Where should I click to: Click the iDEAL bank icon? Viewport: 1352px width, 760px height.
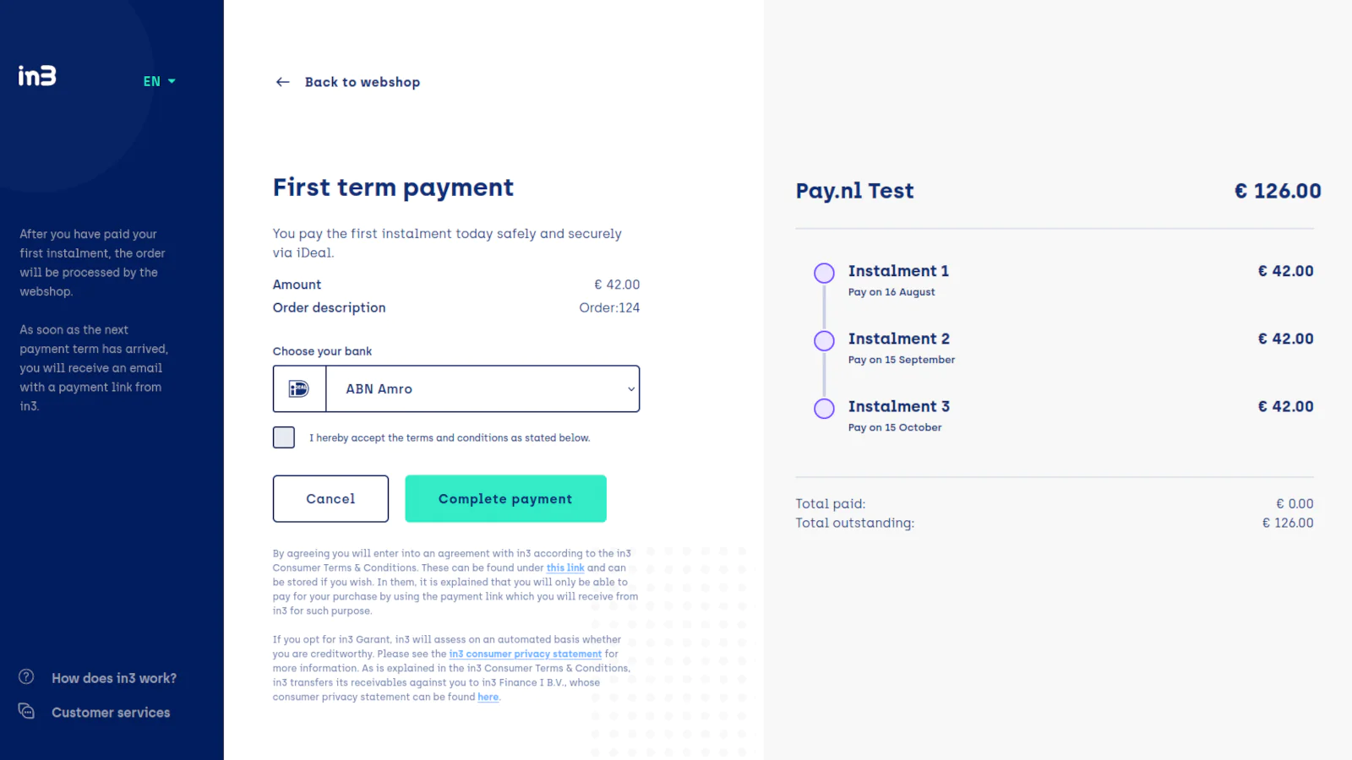[299, 389]
